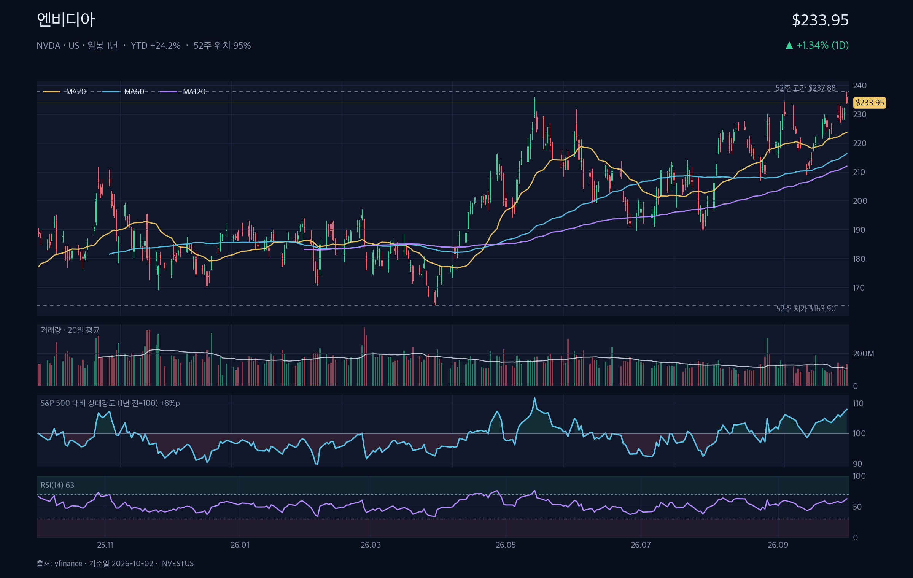The width and height of the screenshot is (913, 578).
Task: Click the 일봉 1년 timeframe text
Action: [103, 46]
